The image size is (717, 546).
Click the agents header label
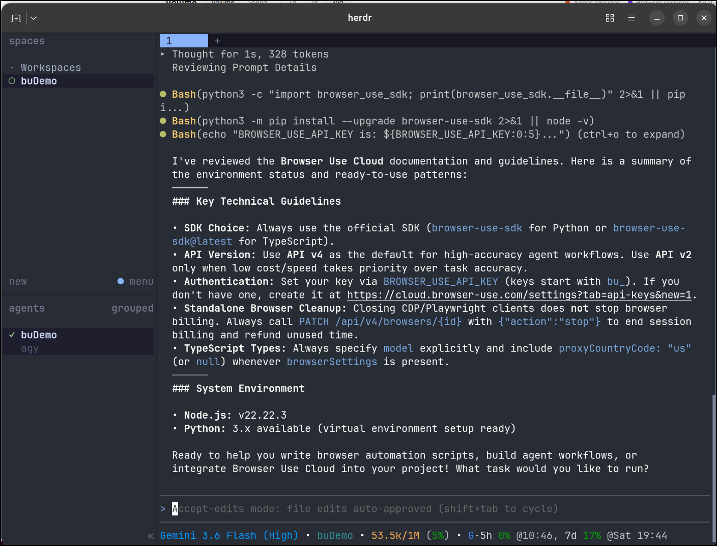pos(27,308)
